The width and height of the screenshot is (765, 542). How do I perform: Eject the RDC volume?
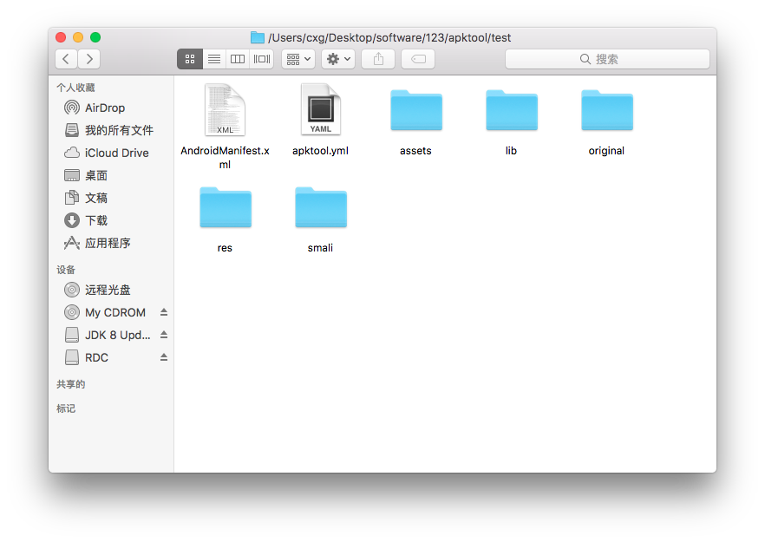[164, 357]
